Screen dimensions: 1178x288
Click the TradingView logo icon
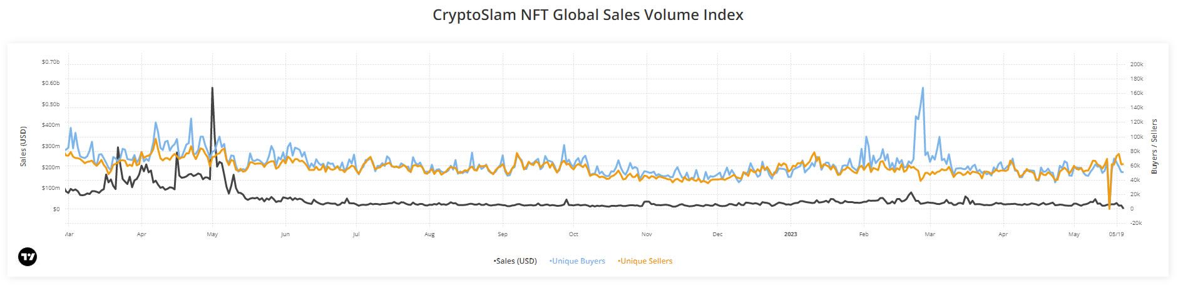tap(28, 257)
